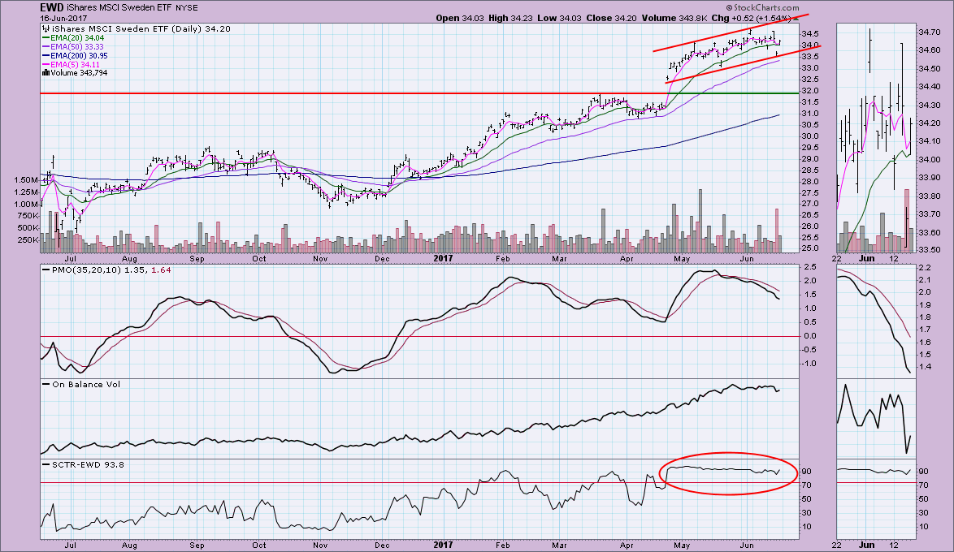This screenshot has width=954, height=552.
Task: Click the On Balance Vol panel label
Action: pos(86,384)
